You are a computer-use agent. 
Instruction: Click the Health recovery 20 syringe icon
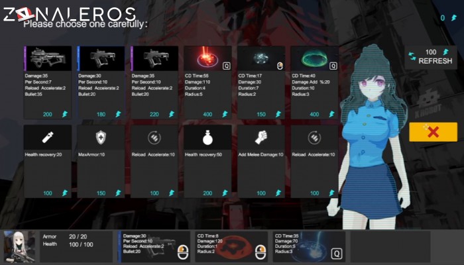click(48, 137)
